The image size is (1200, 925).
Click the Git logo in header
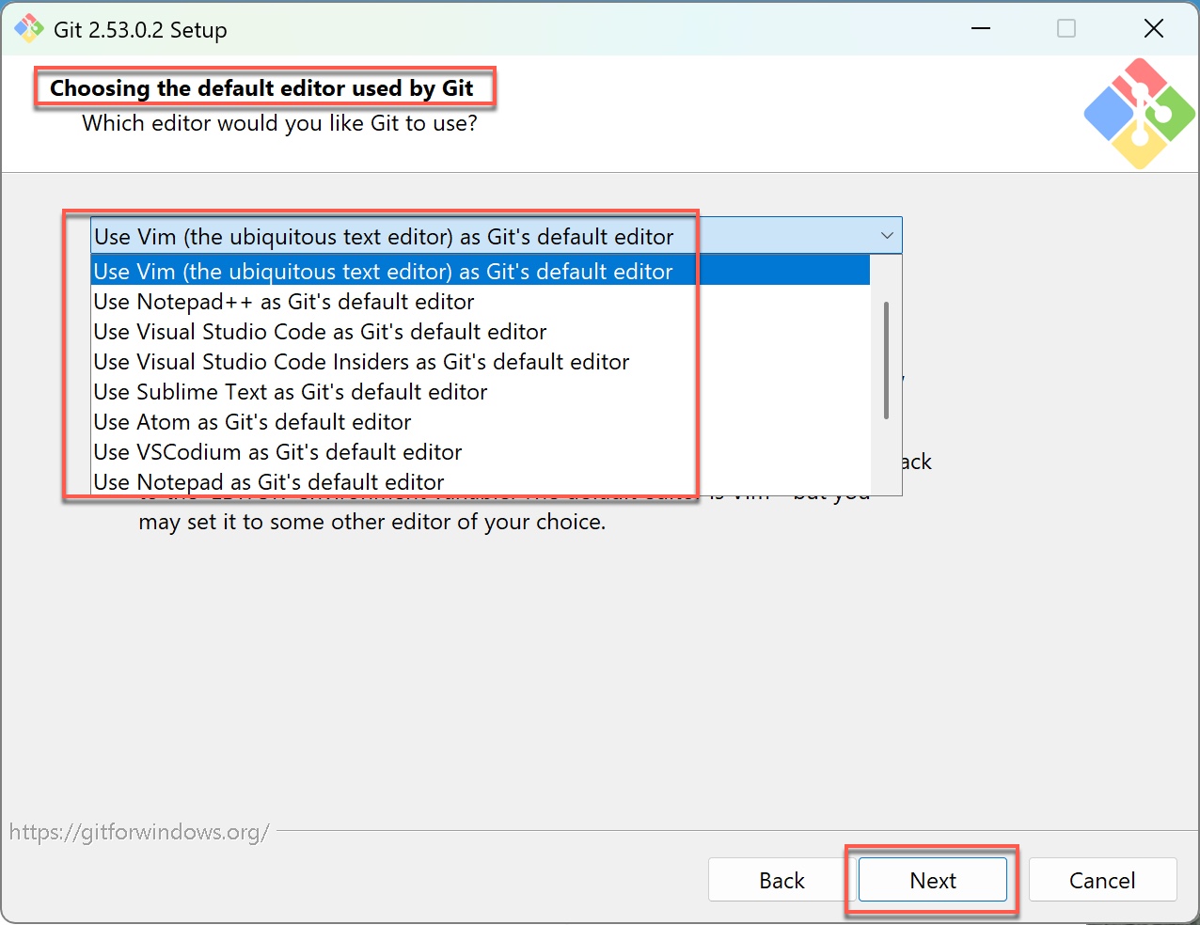coord(1139,114)
